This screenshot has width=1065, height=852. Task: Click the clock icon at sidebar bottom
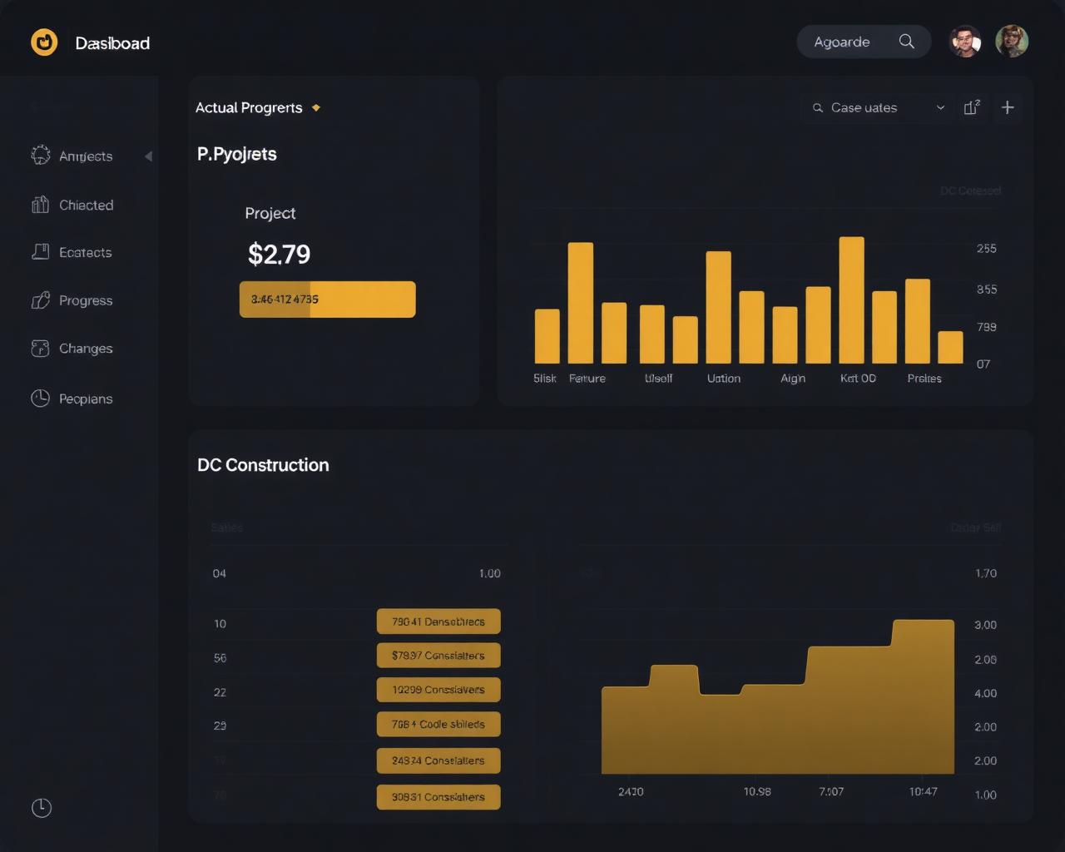click(42, 808)
